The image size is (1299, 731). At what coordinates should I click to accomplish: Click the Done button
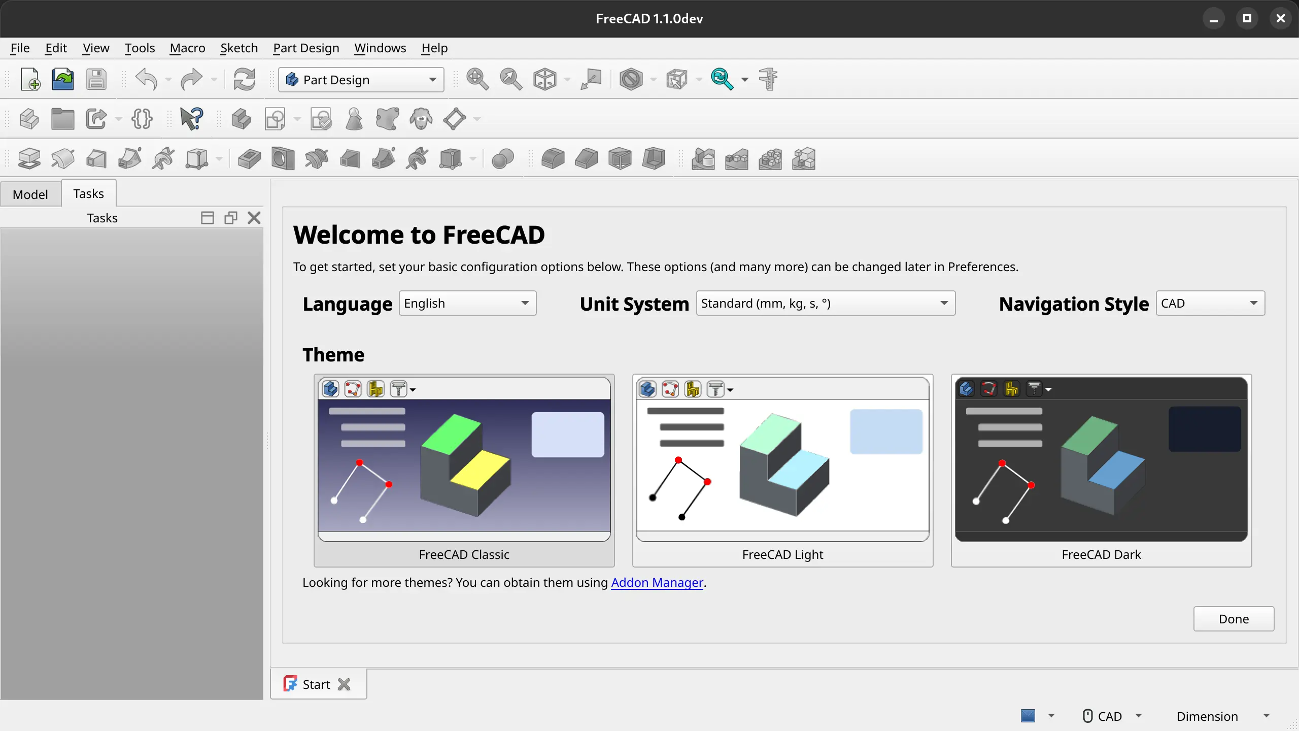click(1234, 618)
